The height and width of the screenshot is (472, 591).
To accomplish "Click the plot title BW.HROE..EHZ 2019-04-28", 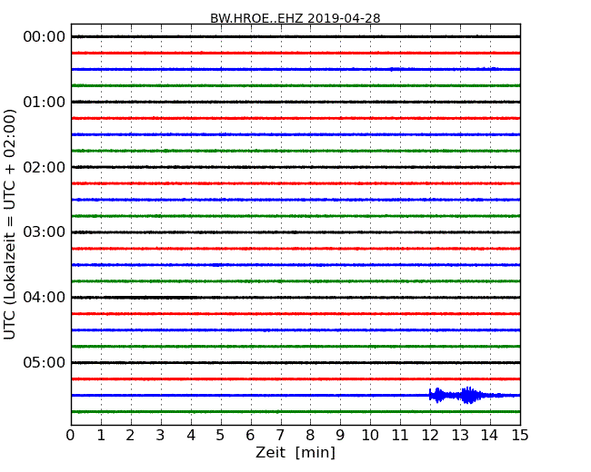I will point(295,18).
